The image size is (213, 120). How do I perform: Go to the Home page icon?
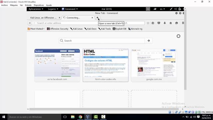click(x=171, y=23)
